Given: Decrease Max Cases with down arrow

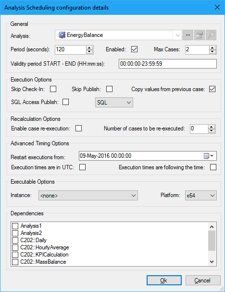Looking at the screenshot, I should 212,52.
